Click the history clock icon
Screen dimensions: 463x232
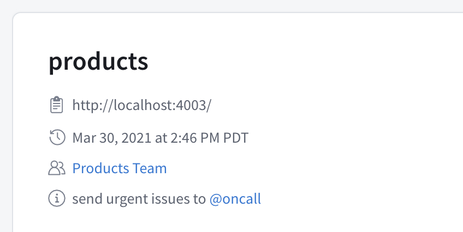tap(56, 137)
